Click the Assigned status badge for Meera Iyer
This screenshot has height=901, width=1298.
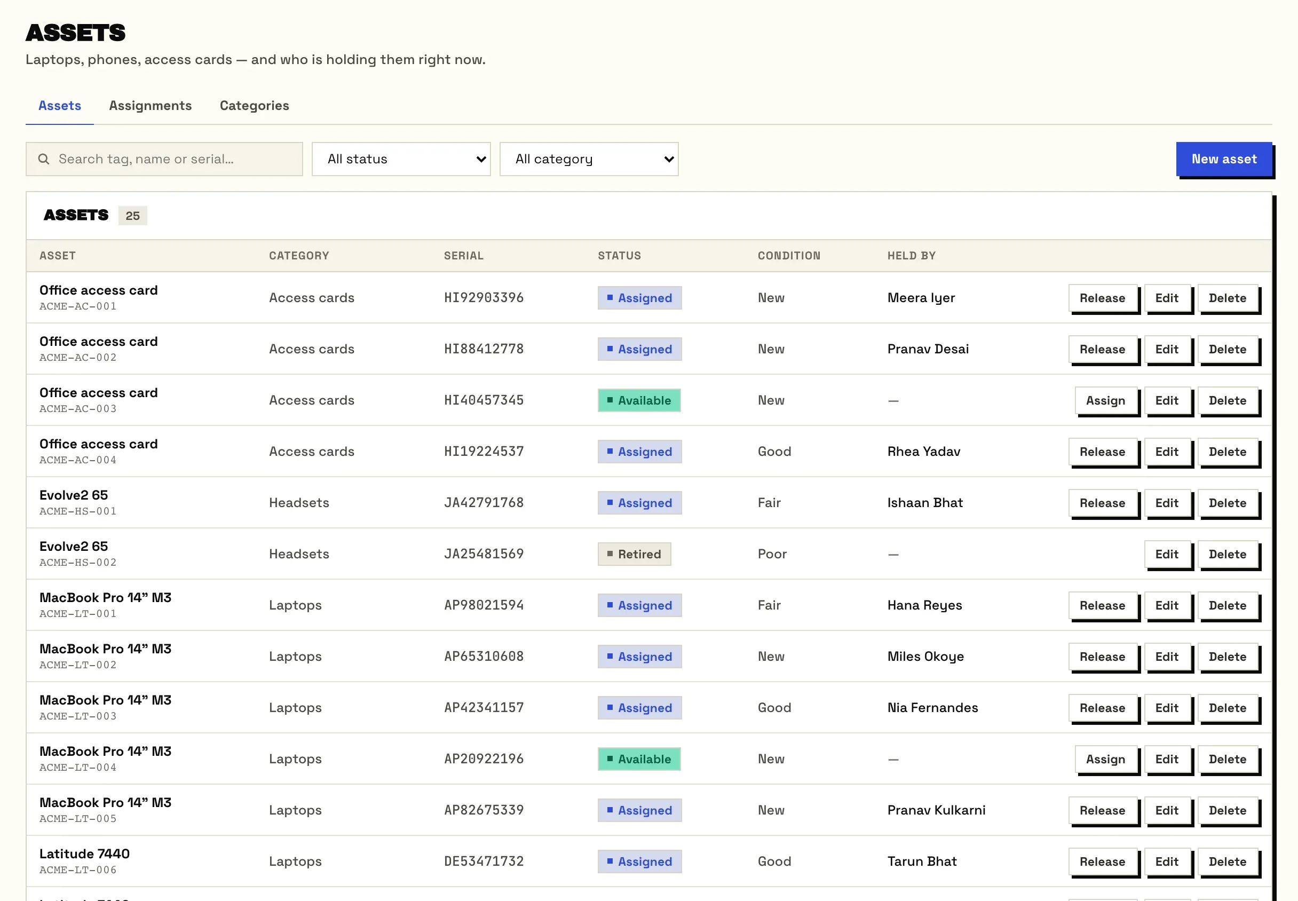pyautogui.click(x=639, y=298)
